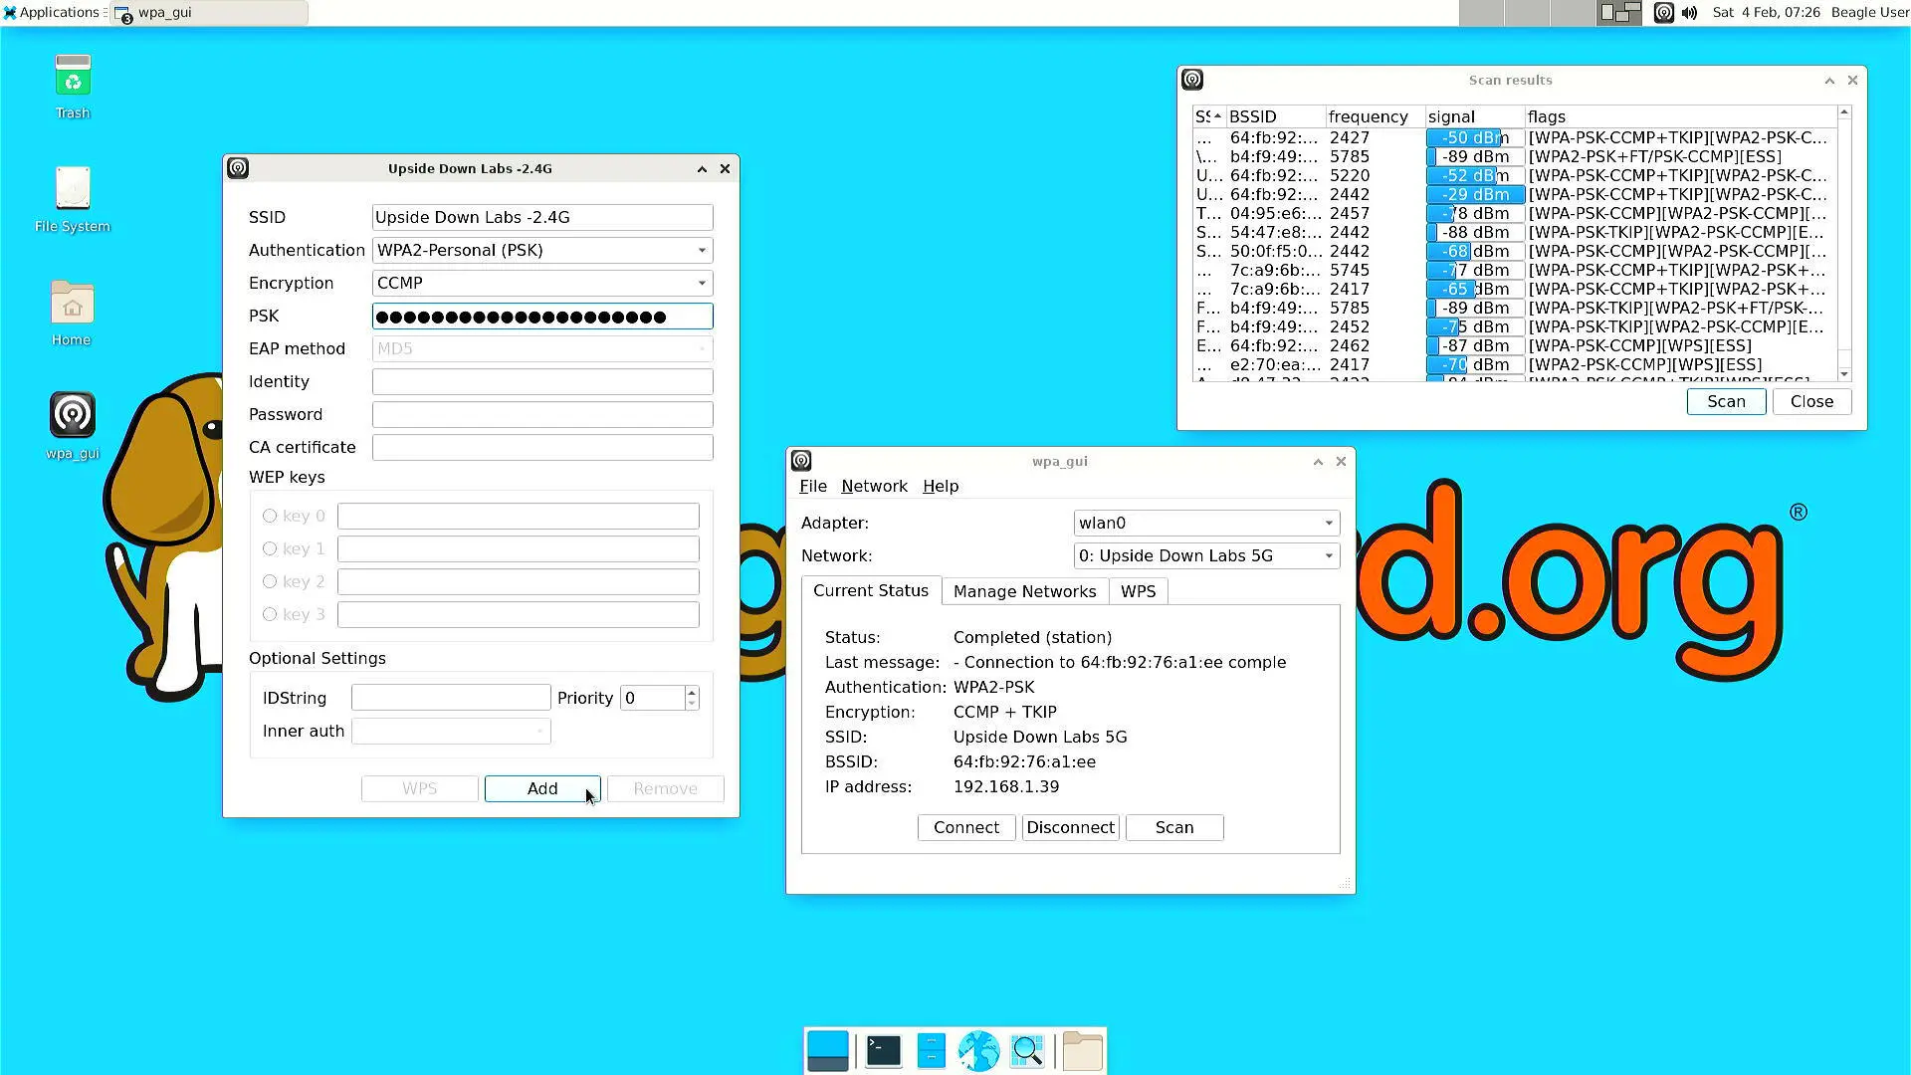Open the application finder in the dock

1026,1050
